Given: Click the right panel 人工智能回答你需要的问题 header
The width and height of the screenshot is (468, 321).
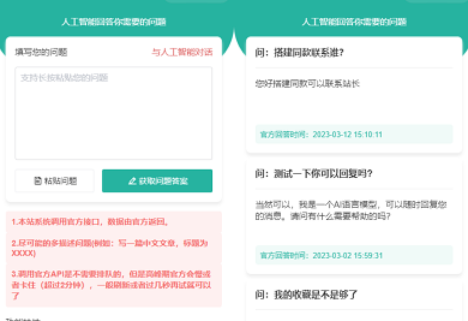Looking at the screenshot, I should pyautogui.click(x=354, y=22).
